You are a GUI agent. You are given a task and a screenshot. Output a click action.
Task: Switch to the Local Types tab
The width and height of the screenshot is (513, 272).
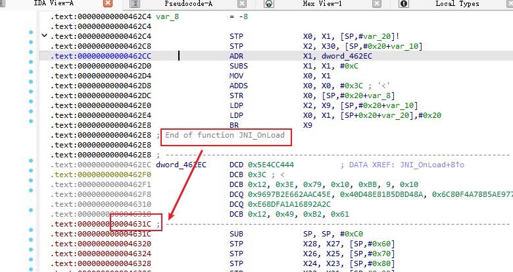(457, 4)
